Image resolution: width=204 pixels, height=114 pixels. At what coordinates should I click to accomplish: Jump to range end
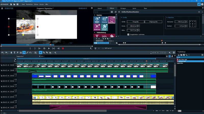pyautogui.click(x=58, y=48)
